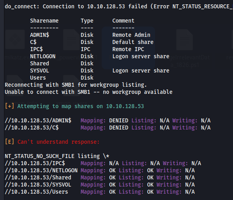Viewport: 233px width, 200px height.
Task: Click the Type column header
Action: pyautogui.click(x=87, y=21)
